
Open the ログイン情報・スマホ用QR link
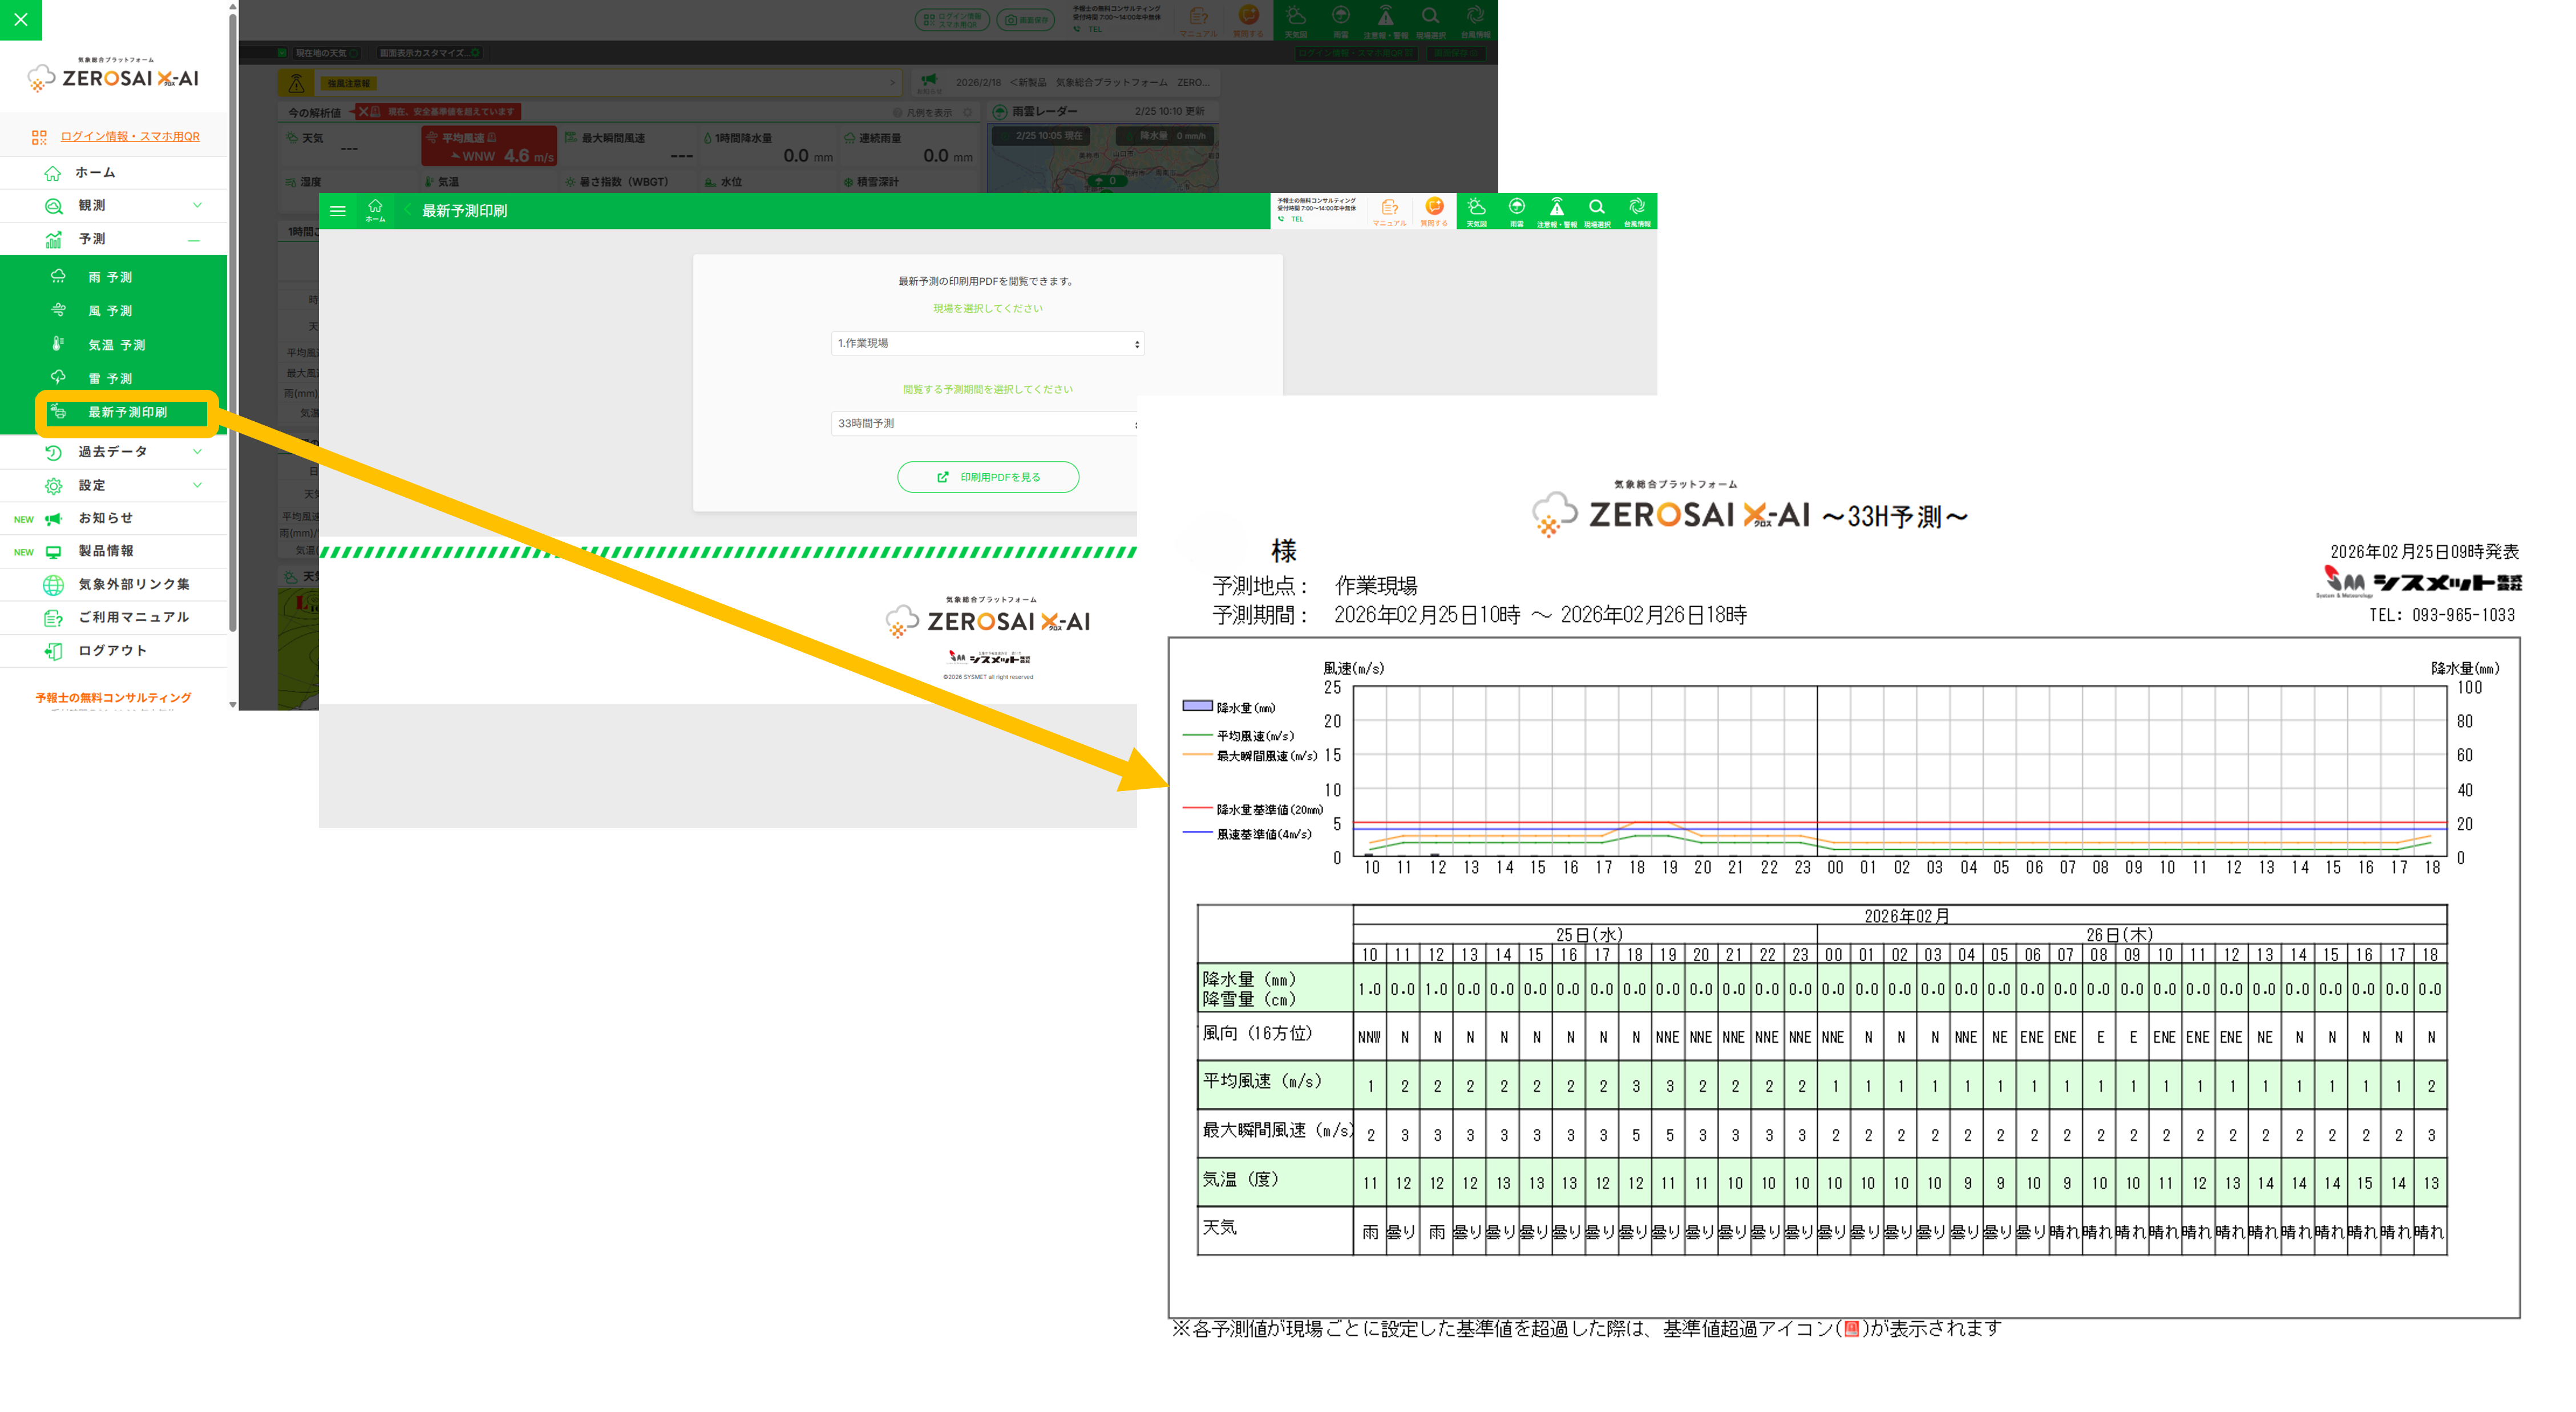coord(129,137)
